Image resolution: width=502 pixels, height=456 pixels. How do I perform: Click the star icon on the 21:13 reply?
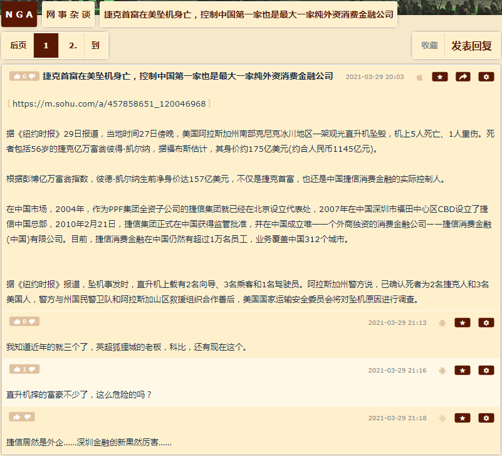(x=463, y=322)
